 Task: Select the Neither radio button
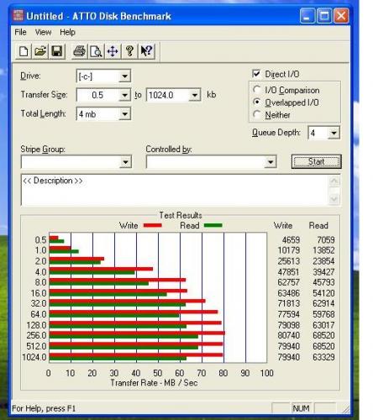point(257,114)
